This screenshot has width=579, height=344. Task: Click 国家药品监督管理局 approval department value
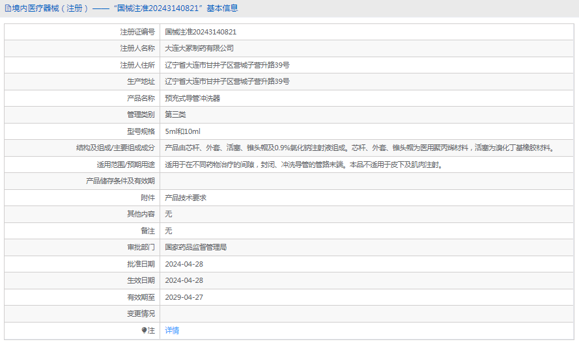pyautogui.click(x=195, y=247)
